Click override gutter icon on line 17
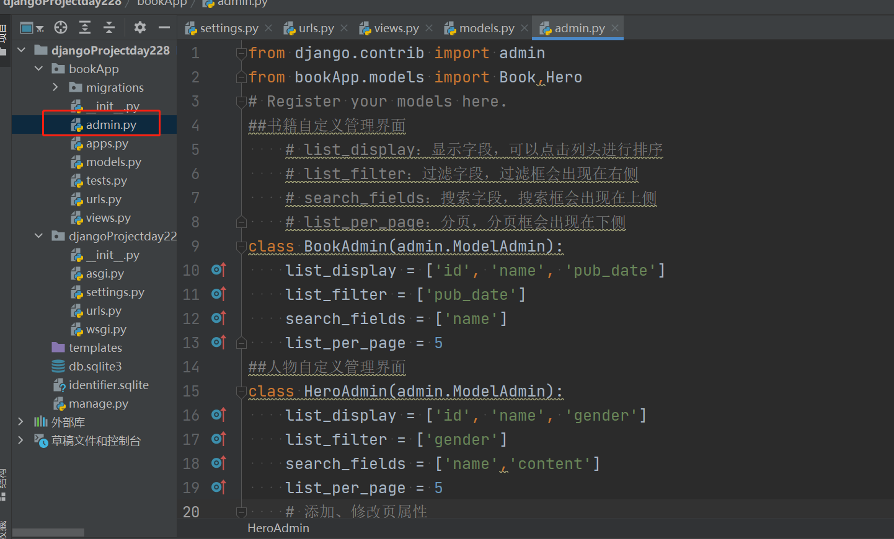Image resolution: width=894 pixels, height=539 pixels. [219, 439]
